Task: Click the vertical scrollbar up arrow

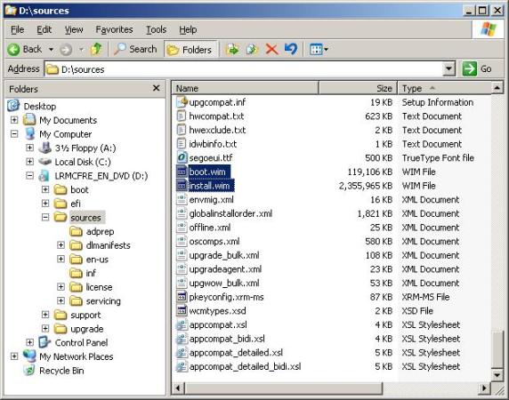Action: 497,88
